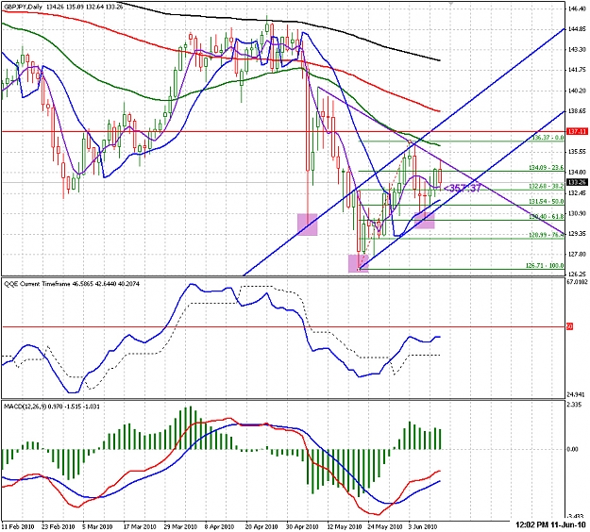Screen dimensions: 590x532
Task: Click the '131.54 - 50.0' Fibonacci label
Action: pos(547,202)
